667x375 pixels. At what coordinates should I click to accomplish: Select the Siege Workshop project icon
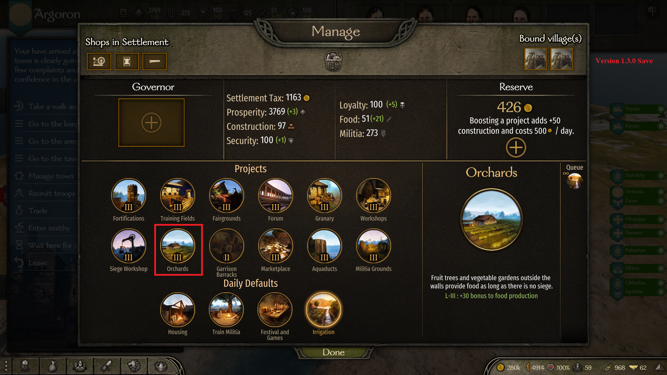tap(129, 246)
